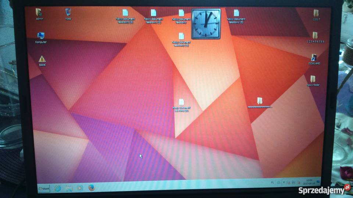353x198 pixels.
Task: Launch Internet Explorer from the taskbar
Action: pos(58,188)
